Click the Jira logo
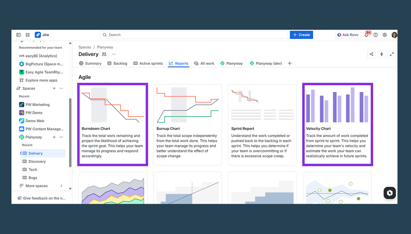The width and height of the screenshot is (411, 234). click(42, 35)
